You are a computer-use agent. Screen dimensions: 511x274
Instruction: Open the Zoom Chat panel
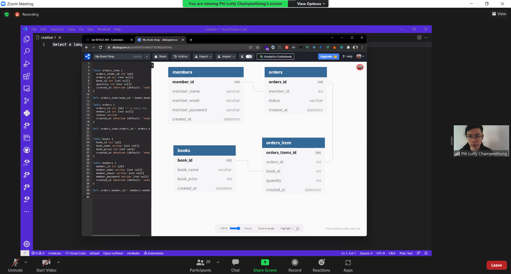[235, 265]
